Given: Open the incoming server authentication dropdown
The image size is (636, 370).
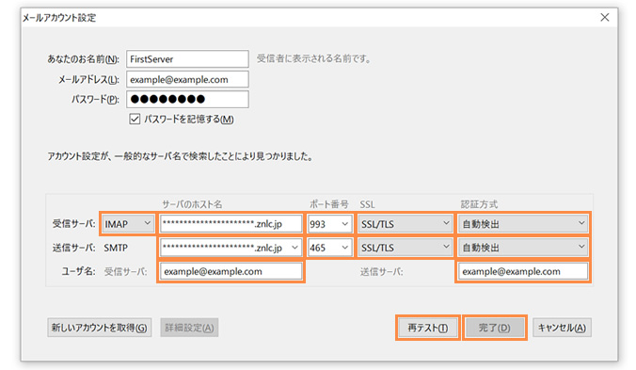Looking at the screenshot, I should click(523, 224).
